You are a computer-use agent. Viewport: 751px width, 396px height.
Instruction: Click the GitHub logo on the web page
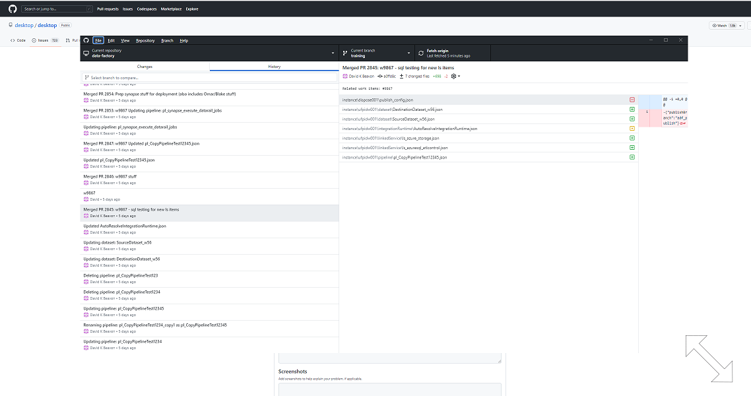pos(13,9)
